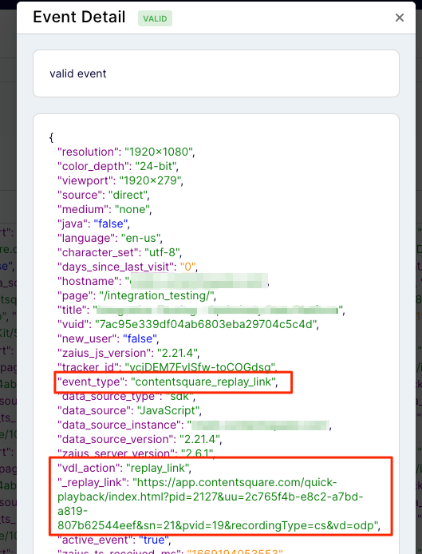The height and width of the screenshot is (554, 422).
Task: Select the "data_source_type": "sdk" line
Action: [126, 397]
